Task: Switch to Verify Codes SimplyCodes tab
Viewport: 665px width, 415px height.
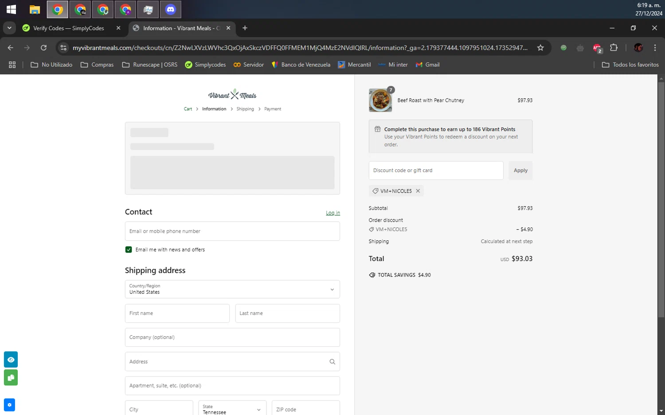Action: click(x=69, y=28)
